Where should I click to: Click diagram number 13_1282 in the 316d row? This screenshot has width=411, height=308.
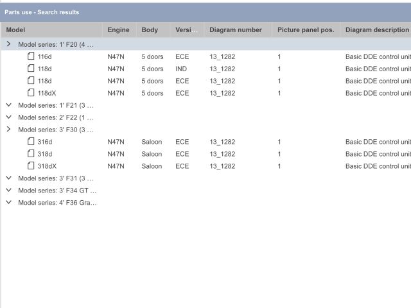pyautogui.click(x=222, y=142)
